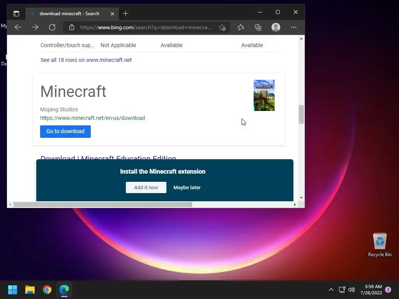Open the clock showing 5:59 AM
This screenshot has width=399, height=299.
371,290
